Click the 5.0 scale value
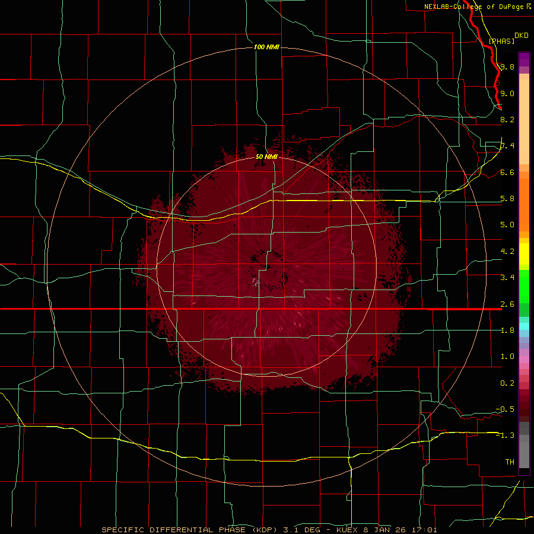 click(507, 225)
